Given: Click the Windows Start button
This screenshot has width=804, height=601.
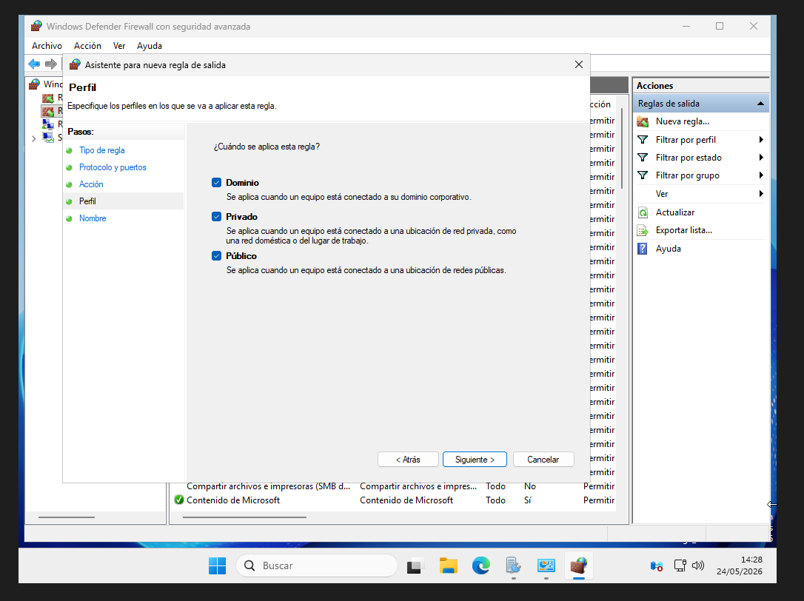Looking at the screenshot, I should point(218,565).
